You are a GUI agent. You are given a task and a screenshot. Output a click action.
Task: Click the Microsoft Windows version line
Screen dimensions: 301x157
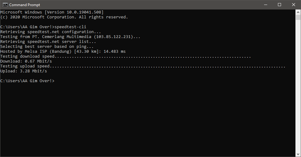(x=52, y=12)
